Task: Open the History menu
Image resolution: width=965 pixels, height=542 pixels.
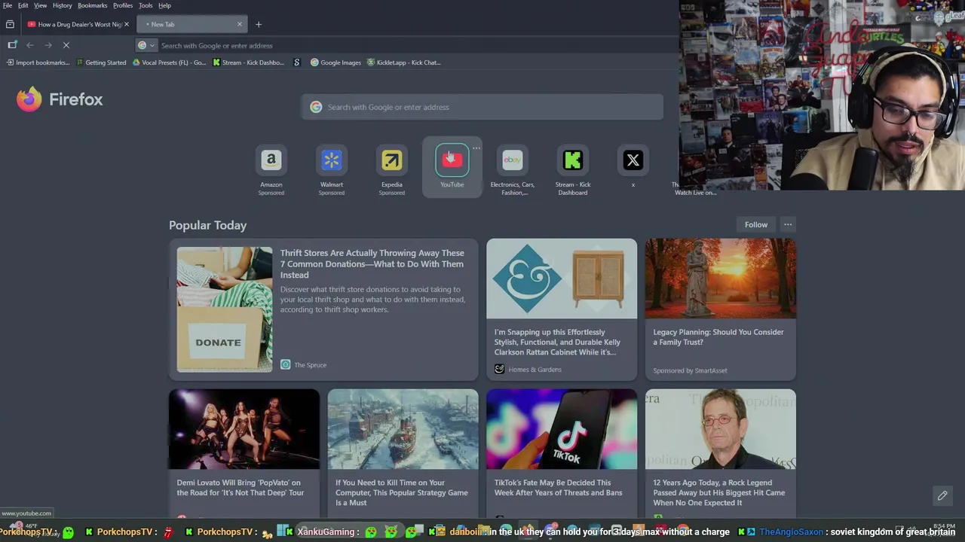Action: click(63, 5)
